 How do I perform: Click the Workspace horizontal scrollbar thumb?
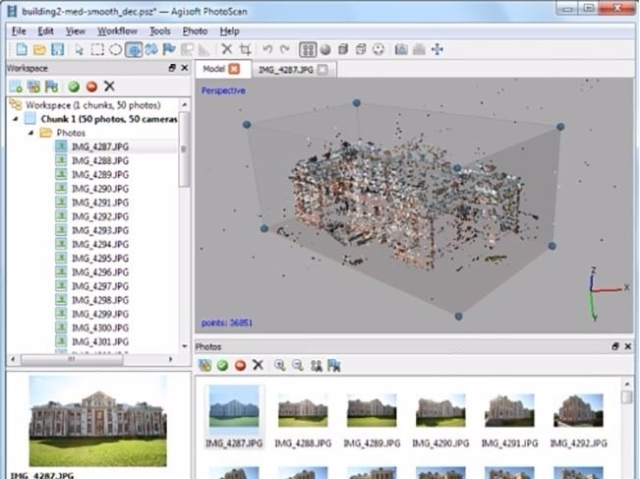coord(72,359)
